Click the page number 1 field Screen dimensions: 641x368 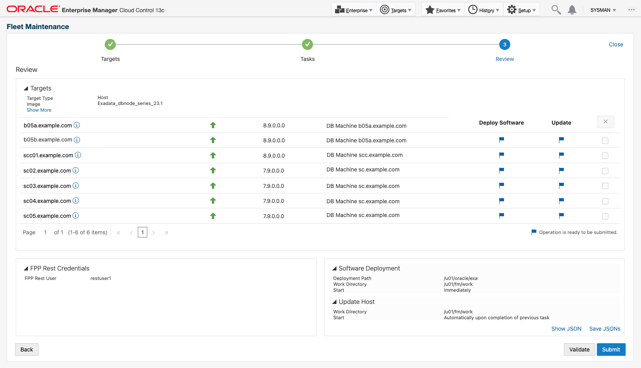[x=142, y=232]
